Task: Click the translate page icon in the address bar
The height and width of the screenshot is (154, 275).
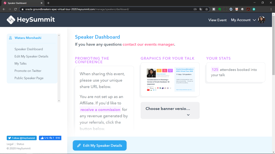Action: pyautogui.click(x=201, y=9)
